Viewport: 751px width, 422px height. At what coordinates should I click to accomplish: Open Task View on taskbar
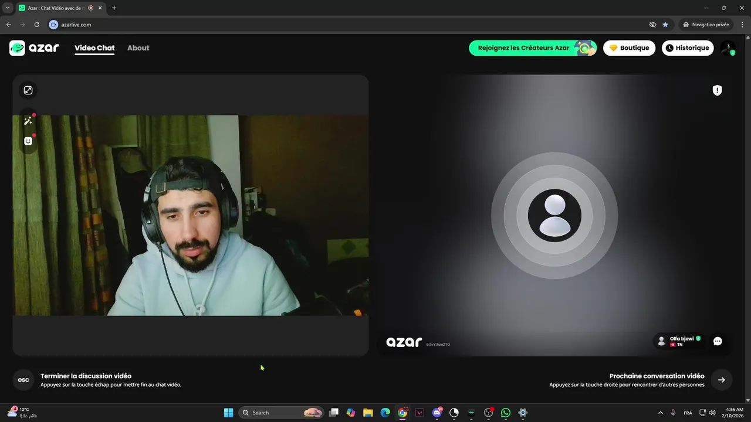(x=334, y=413)
